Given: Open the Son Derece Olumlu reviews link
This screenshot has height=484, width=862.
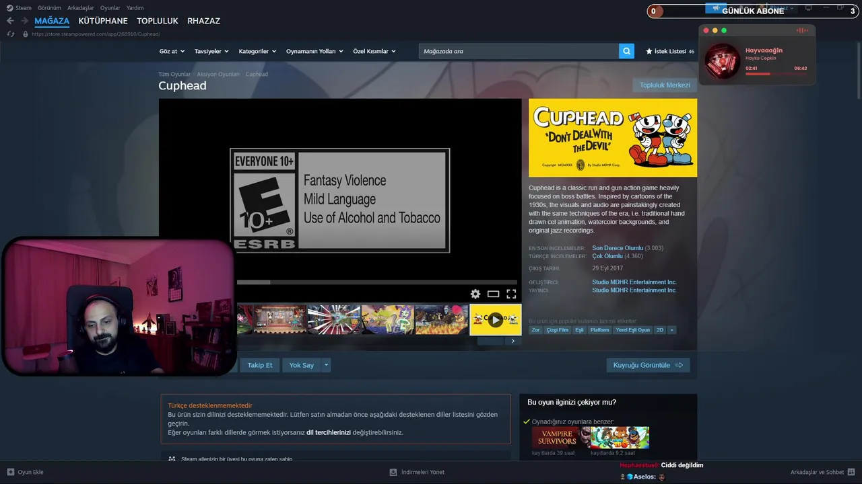Looking at the screenshot, I should coord(618,248).
